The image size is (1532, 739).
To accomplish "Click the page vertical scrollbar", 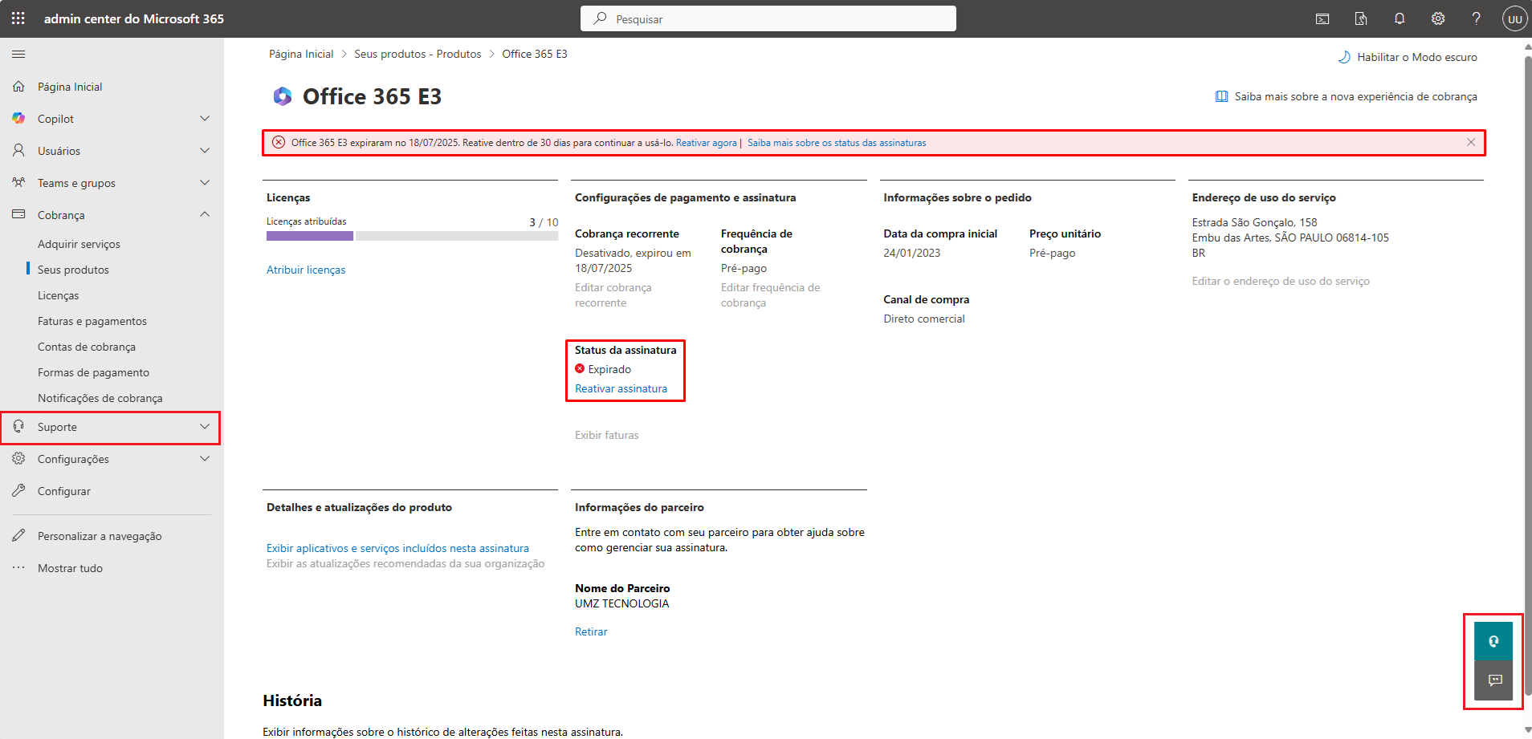I will point(1527,376).
